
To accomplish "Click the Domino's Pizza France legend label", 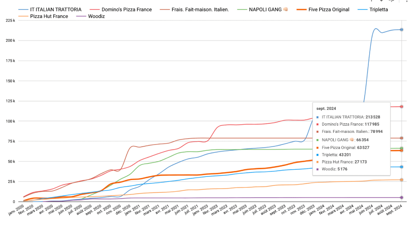I will tap(126, 9).
